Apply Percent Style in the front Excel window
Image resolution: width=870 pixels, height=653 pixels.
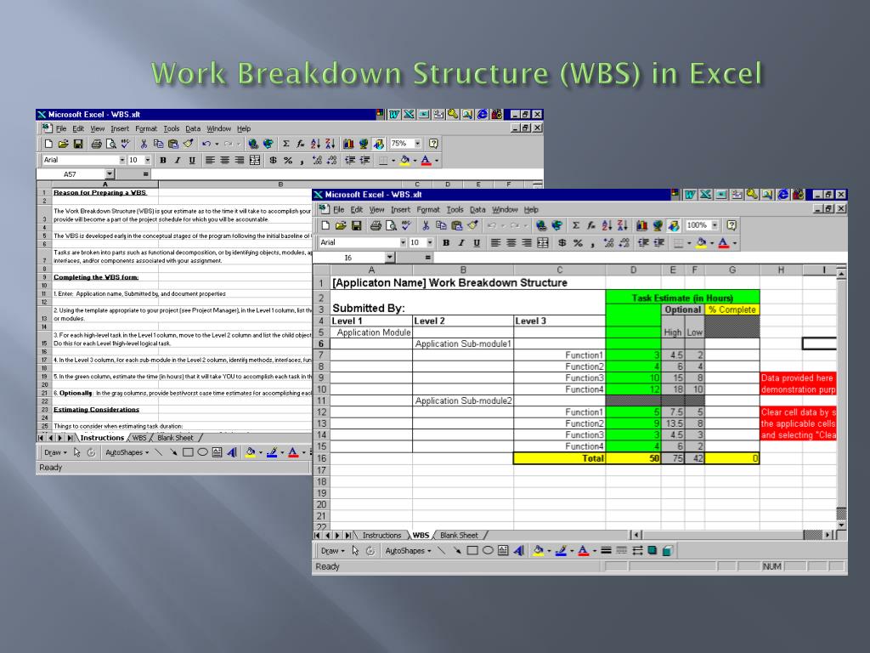tap(578, 242)
